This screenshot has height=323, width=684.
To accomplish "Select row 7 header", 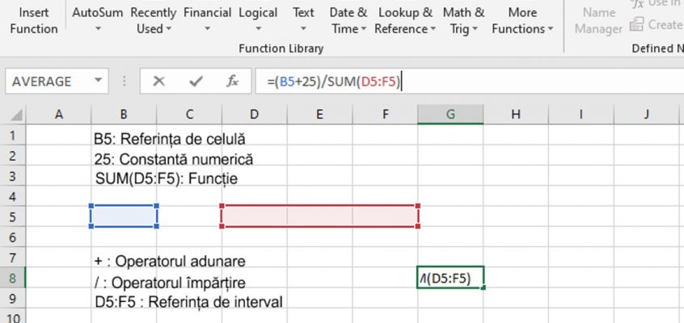I will [x=13, y=258].
